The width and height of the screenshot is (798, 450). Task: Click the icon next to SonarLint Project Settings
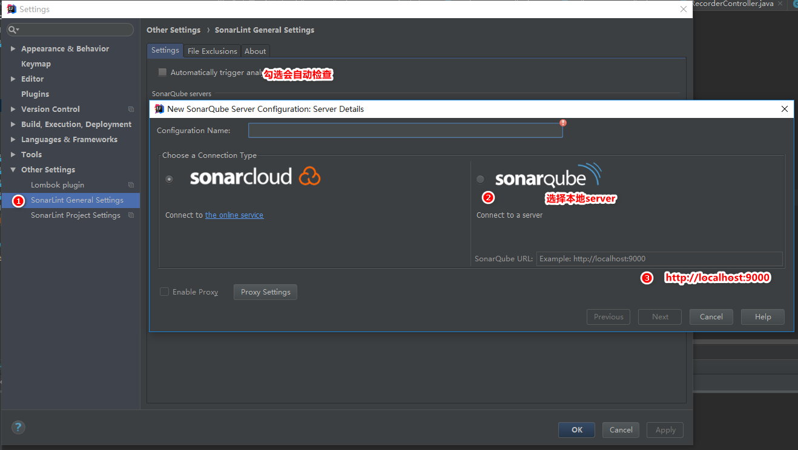[131, 215]
